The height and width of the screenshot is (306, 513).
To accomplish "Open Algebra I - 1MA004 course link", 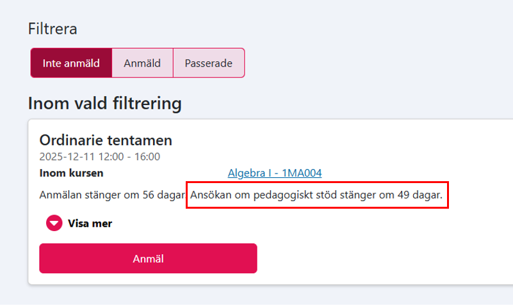I will (274, 173).
